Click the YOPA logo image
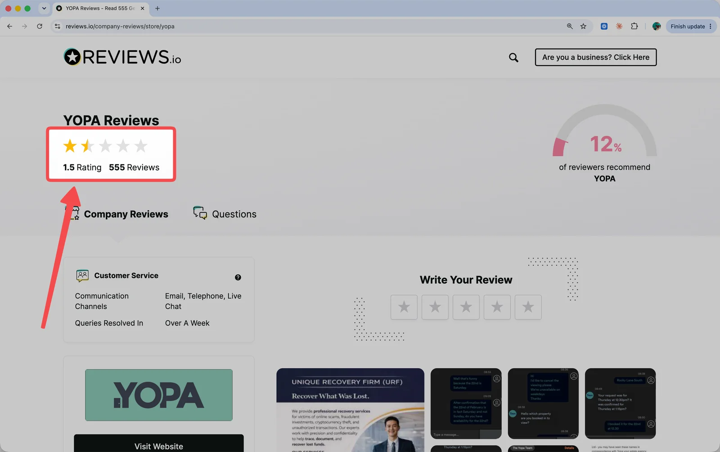This screenshot has width=720, height=452. tap(159, 395)
